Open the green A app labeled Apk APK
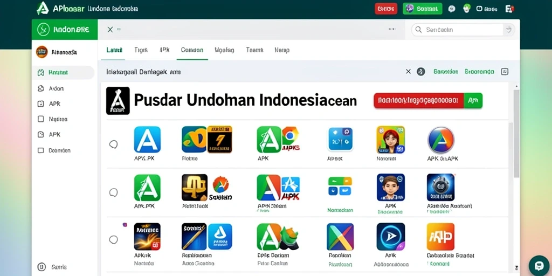Image resolution: width=552 pixels, height=276 pixels. (x=147, y=188)
